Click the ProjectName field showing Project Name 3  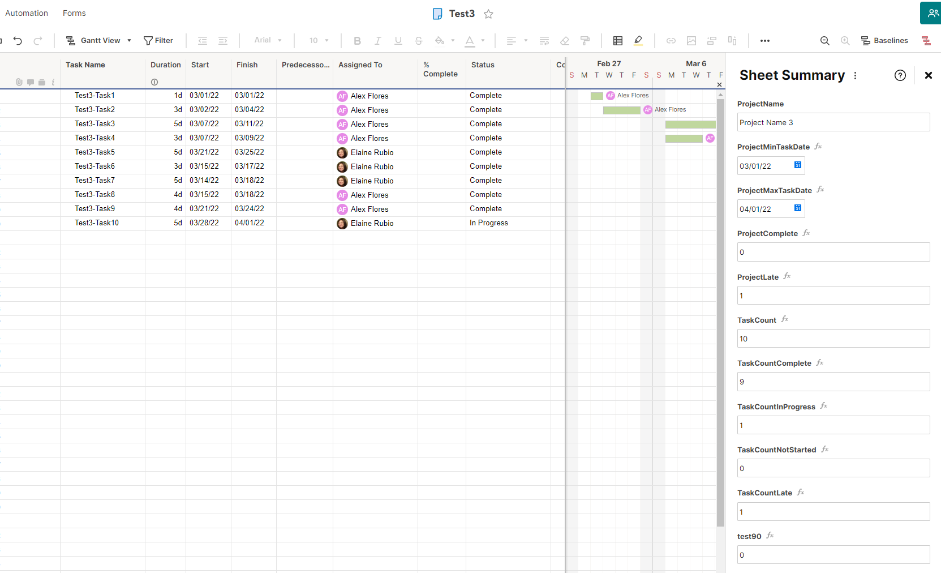tap(833, 122)
